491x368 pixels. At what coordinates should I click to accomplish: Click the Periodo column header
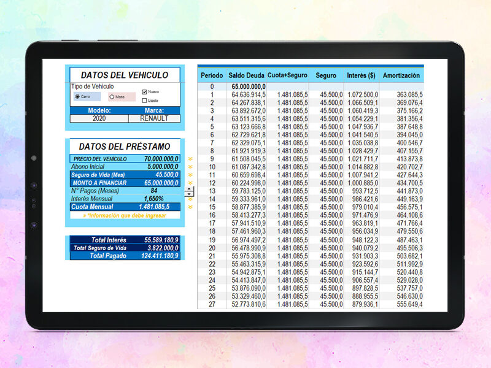(x=212, y=75)
